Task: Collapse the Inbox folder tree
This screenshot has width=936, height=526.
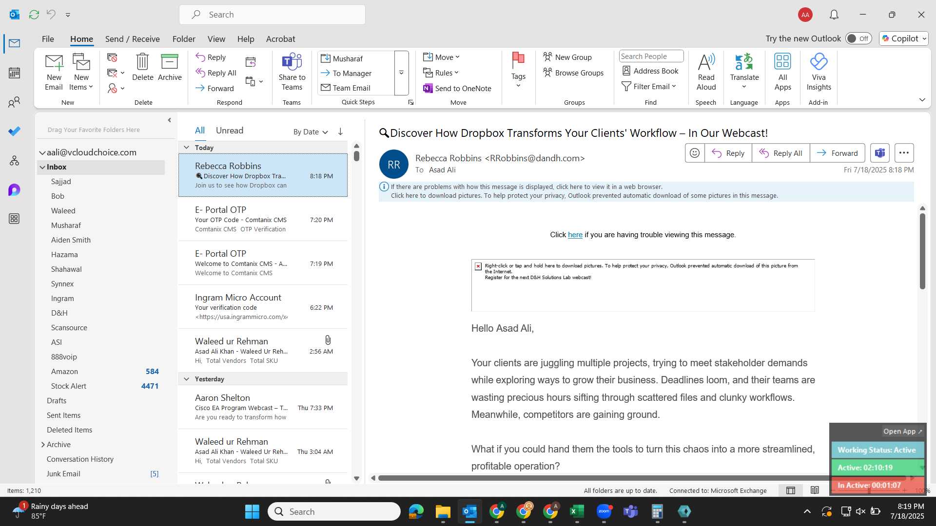Action: [x=42, y=167]
